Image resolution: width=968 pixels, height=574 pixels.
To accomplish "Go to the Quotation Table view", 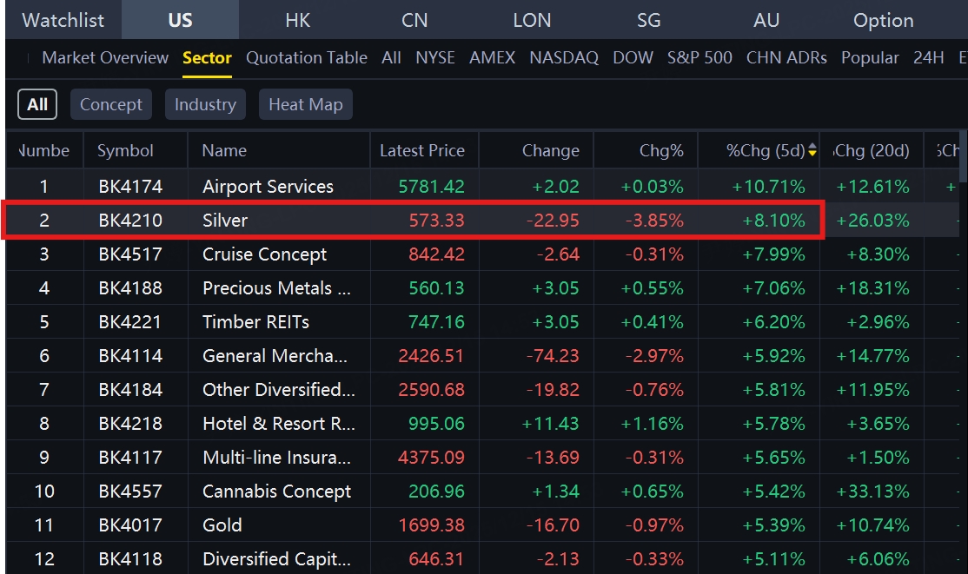I will coord(306,58).
